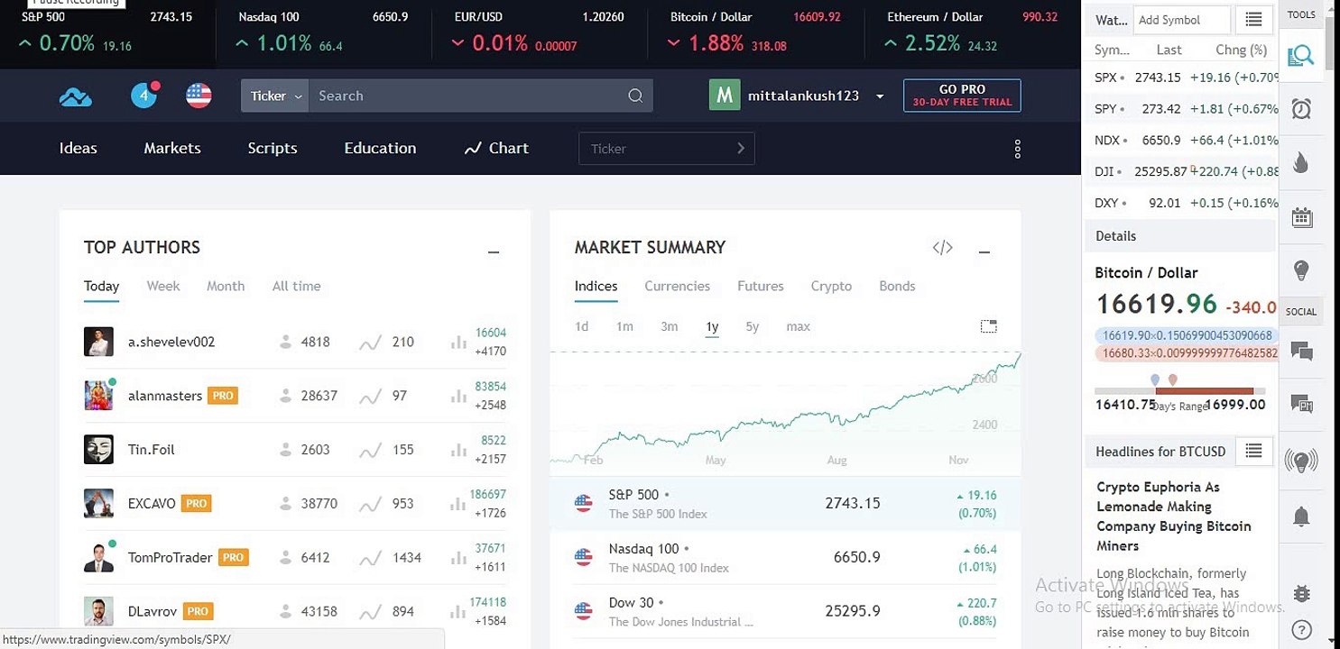Viewport: 1340px width, 649px height.
Task: Click the Add Symbol input field
Action: 1181,20
